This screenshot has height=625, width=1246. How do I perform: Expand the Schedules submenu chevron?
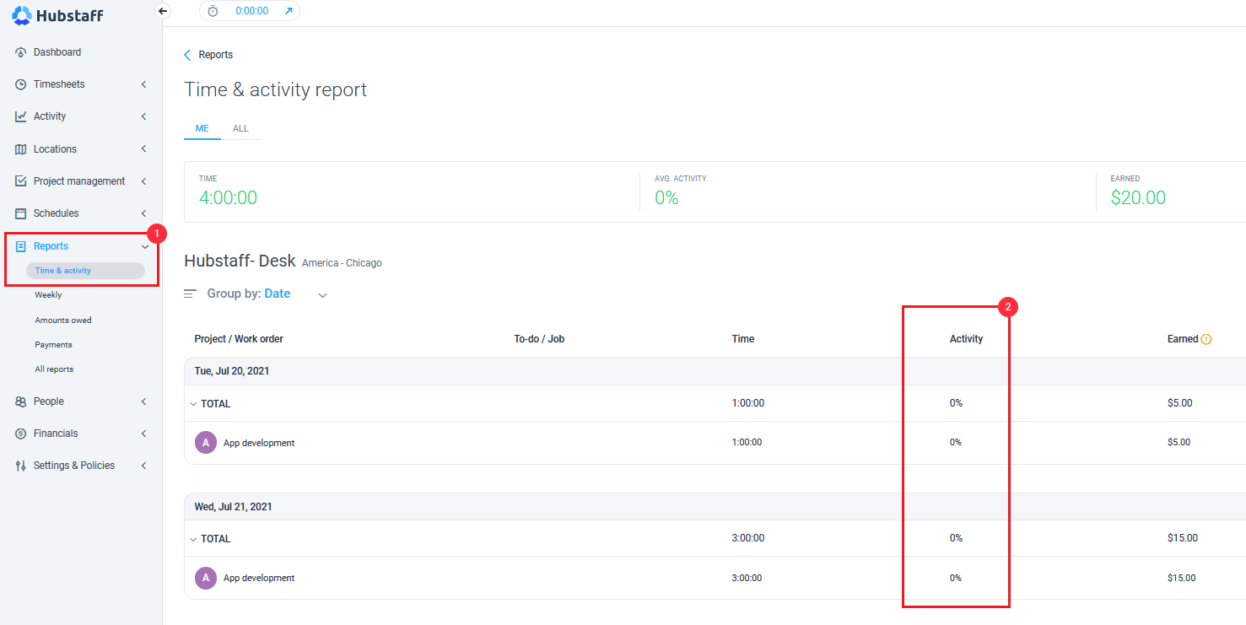click(144, 213)
